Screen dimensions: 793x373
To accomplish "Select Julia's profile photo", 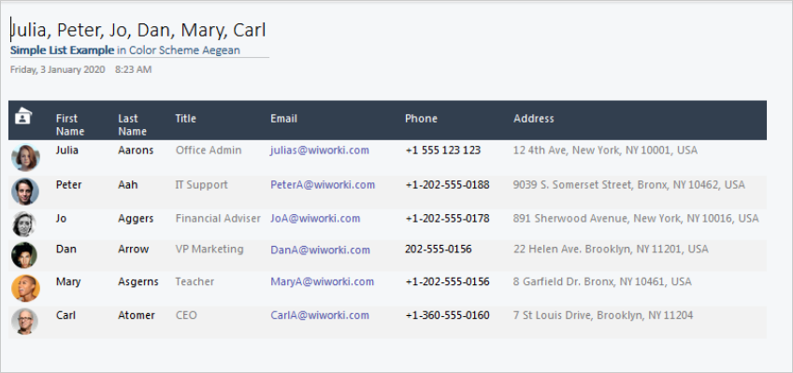I will tap(25, 158).
